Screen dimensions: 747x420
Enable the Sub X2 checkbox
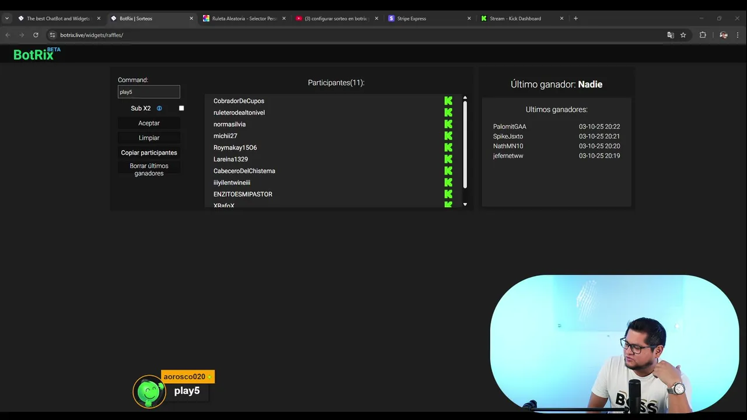(181, 108)
